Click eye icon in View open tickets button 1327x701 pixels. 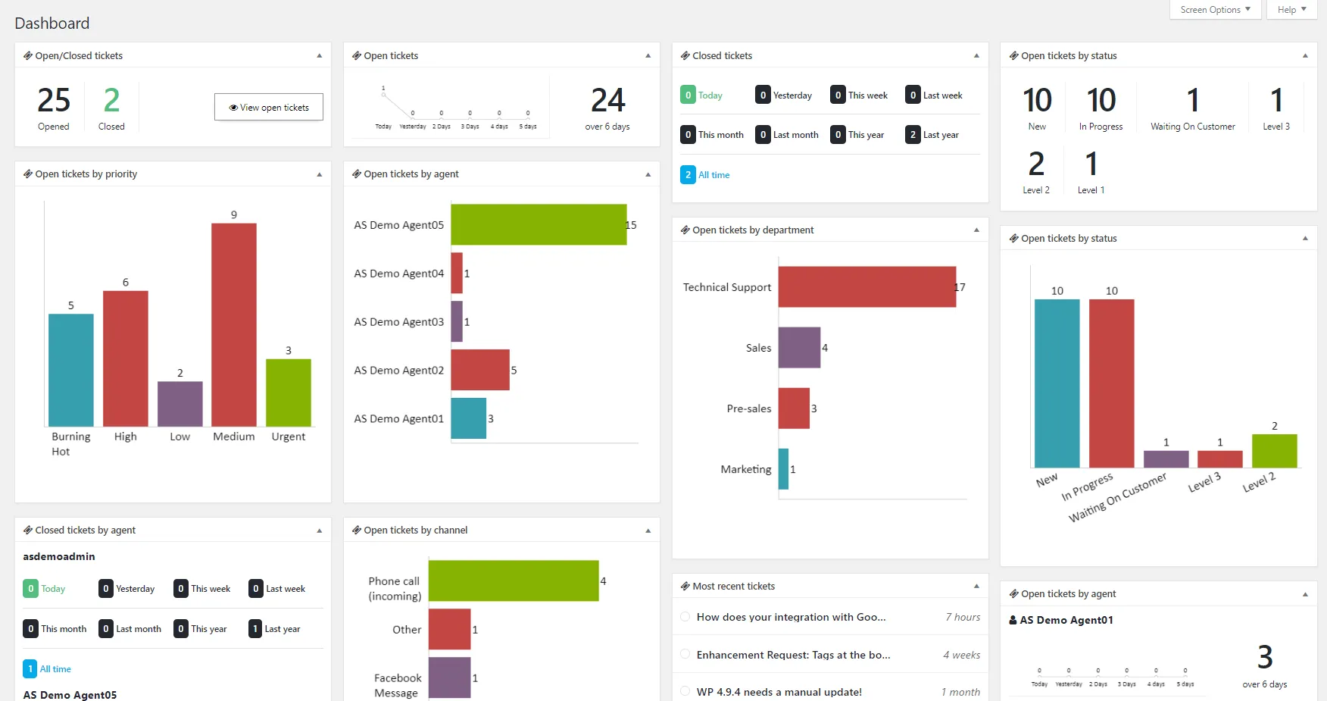[x=234, y=108]
